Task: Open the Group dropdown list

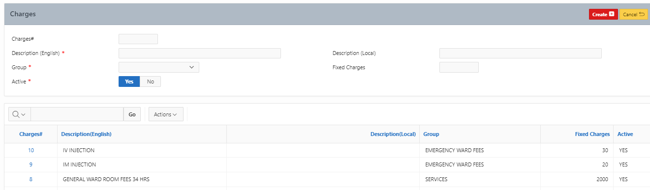Action: 159,67
